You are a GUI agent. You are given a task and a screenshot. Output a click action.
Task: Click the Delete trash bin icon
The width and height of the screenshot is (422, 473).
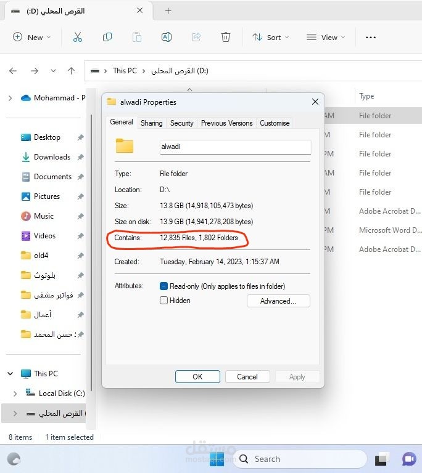226,37
